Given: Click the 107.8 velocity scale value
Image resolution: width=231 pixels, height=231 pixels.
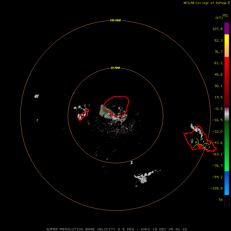Looking at the screenshot, I should (x=217, y=29).
